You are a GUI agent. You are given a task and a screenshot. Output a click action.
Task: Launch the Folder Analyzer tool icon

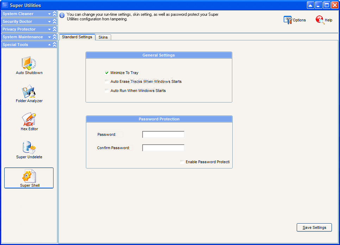29,91
